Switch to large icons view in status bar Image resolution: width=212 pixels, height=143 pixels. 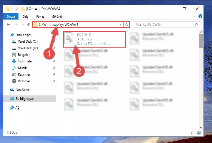click(199, 133)
